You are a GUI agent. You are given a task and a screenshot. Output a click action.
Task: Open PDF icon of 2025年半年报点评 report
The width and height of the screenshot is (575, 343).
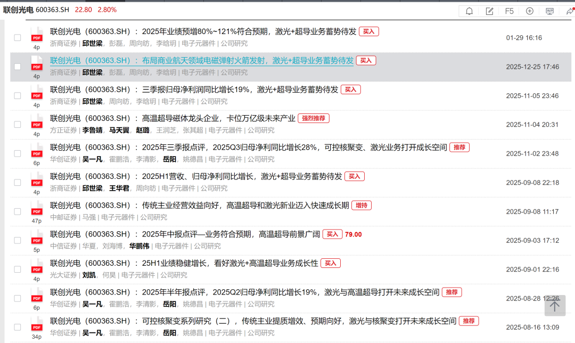coord(37,296)
